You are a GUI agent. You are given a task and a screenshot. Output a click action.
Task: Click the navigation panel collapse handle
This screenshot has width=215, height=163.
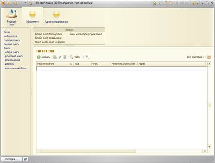pyautogui.click(x=31, y=91)
